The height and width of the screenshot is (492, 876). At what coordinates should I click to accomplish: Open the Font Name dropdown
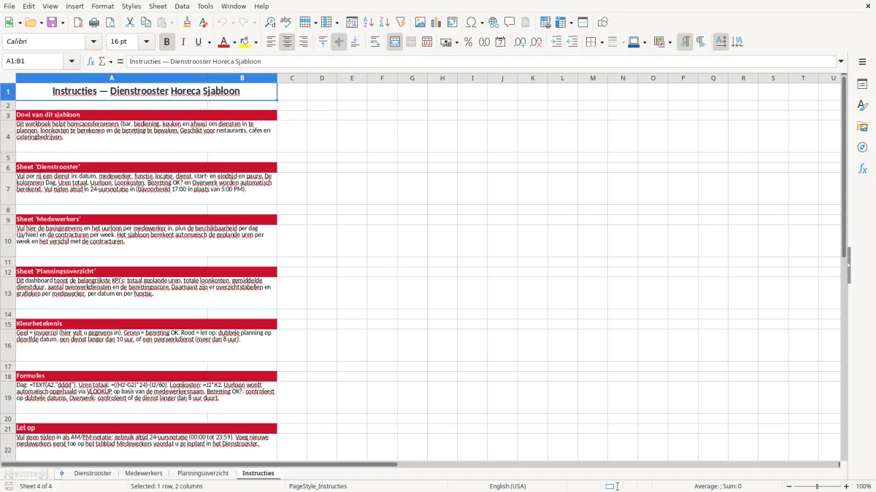point(93,42)
